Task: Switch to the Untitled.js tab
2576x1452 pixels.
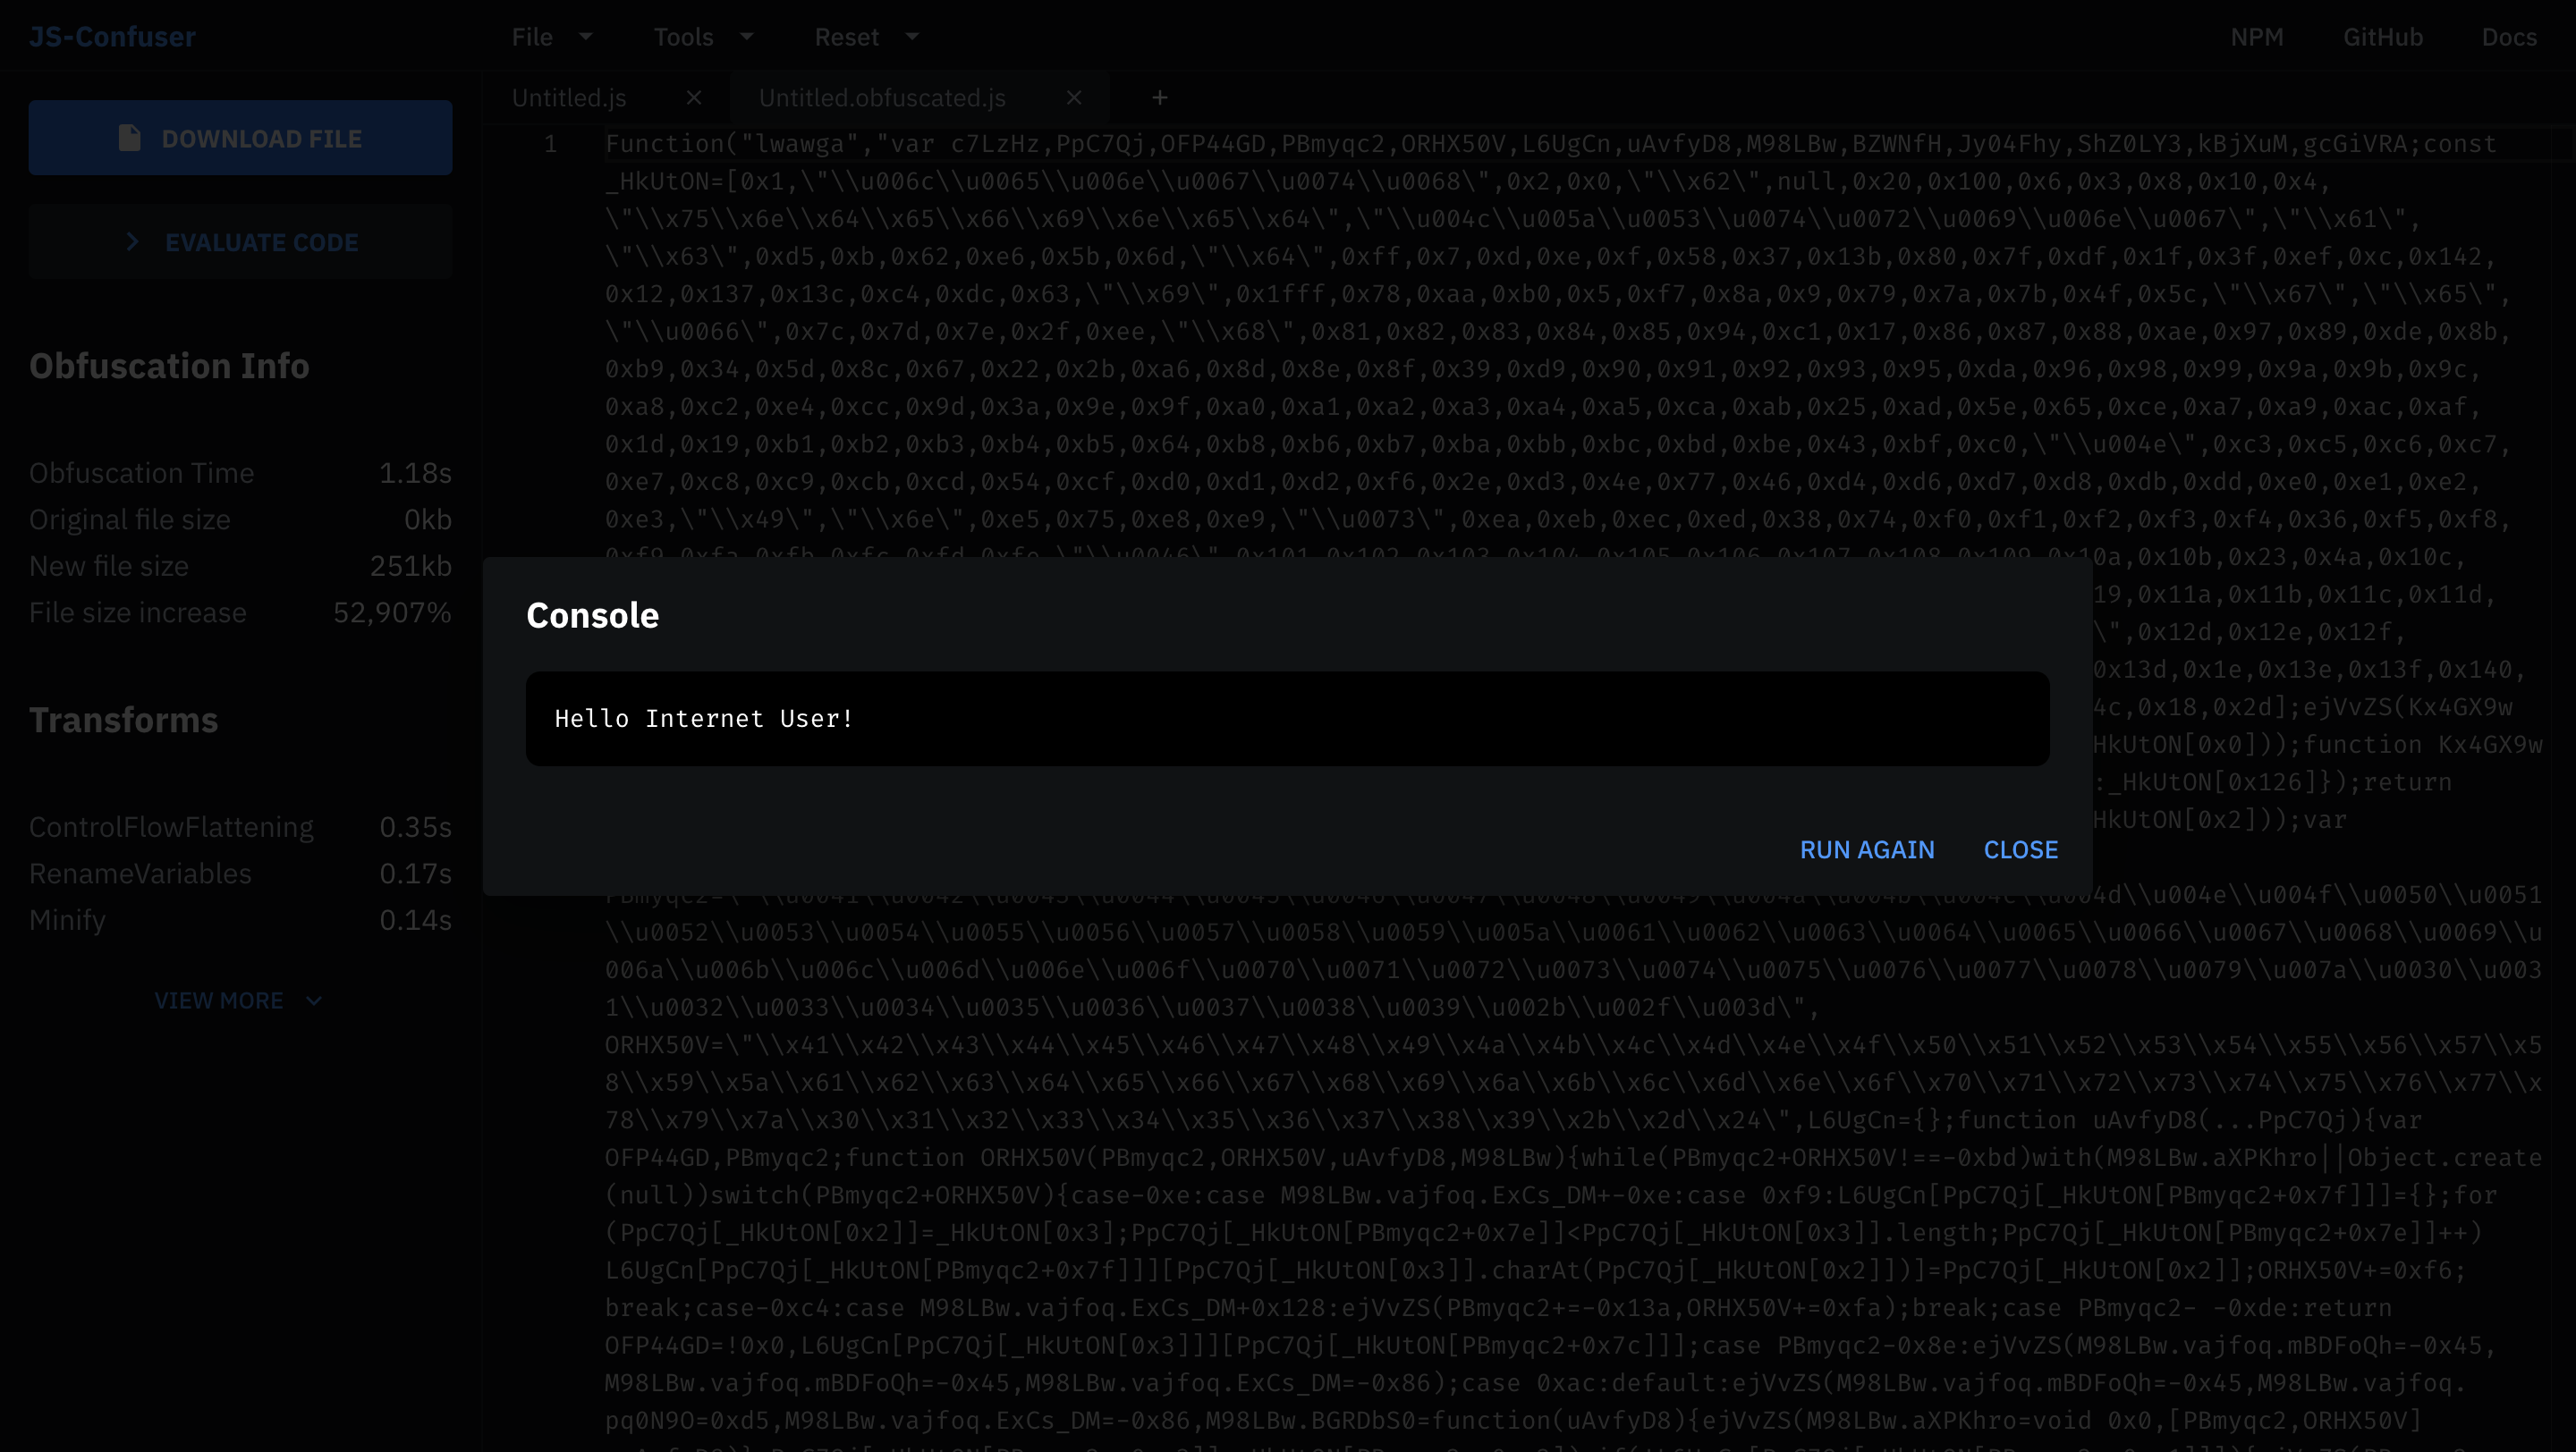Action: coord(569,98)
